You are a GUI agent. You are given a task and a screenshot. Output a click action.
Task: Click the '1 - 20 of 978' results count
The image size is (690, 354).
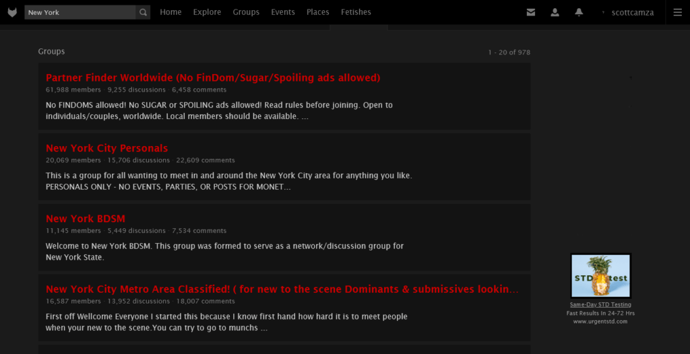[x=509, y=52]
